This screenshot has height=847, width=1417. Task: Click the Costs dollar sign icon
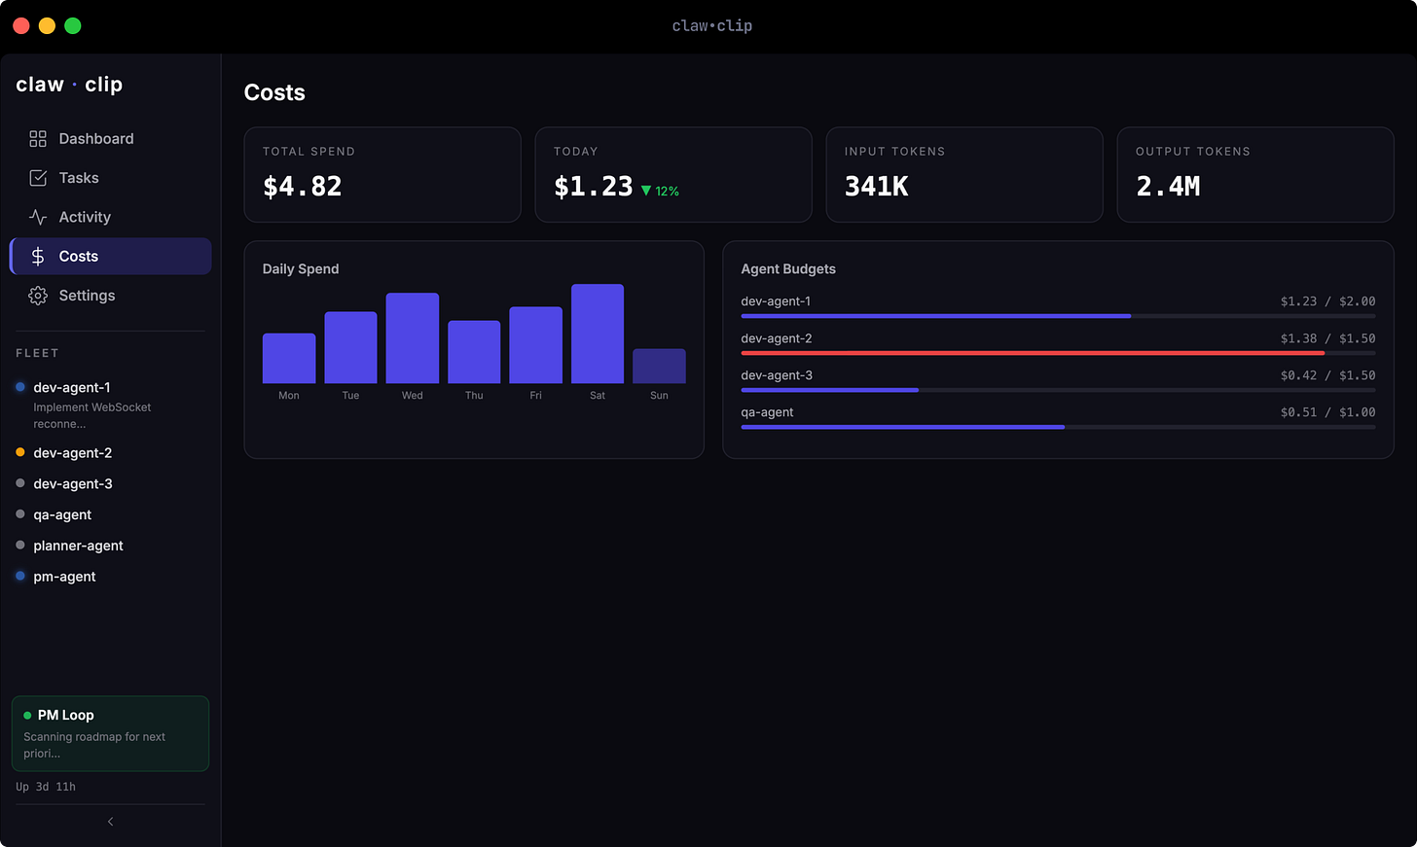click(x=38, y=256)
